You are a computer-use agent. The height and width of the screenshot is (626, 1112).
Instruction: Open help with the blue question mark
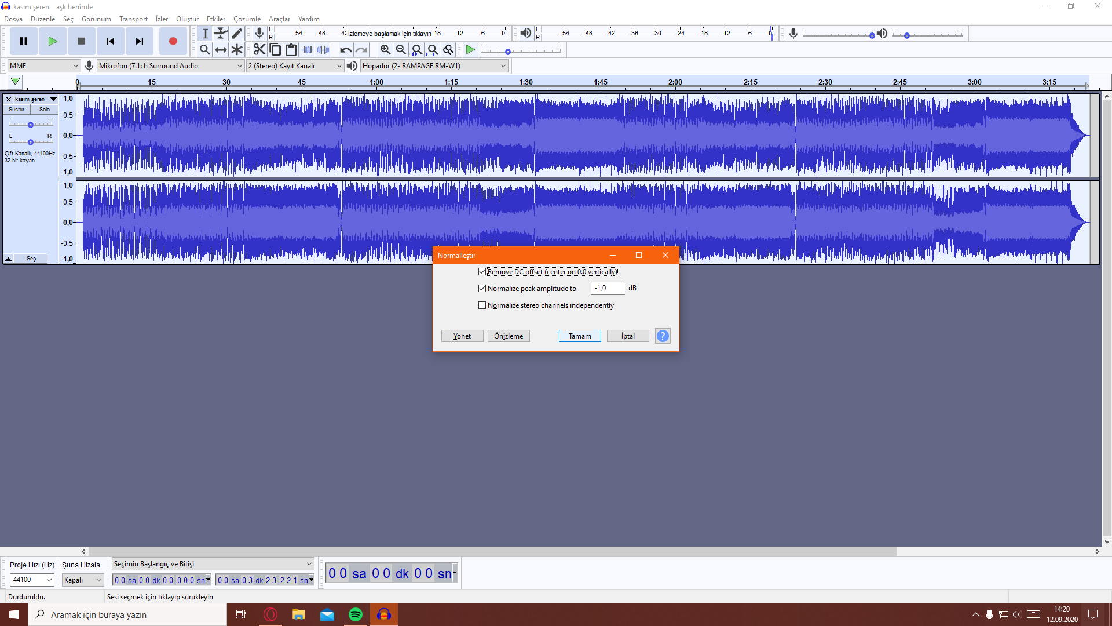coord(663,336)
